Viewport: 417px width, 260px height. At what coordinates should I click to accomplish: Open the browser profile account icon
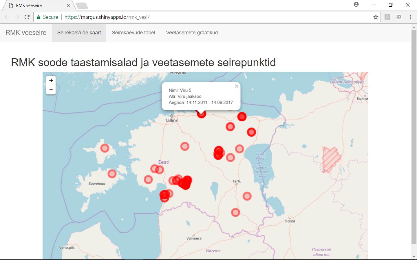coord(356,5)
